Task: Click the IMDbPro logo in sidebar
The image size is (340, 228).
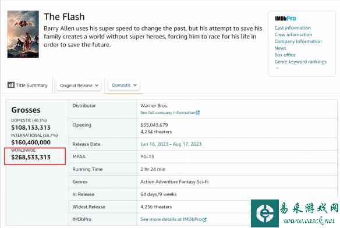Action: click(285, 19)
